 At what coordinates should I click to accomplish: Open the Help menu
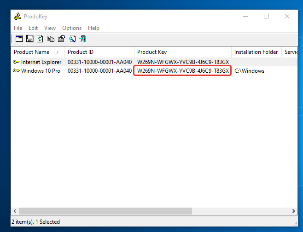[93, 28]
